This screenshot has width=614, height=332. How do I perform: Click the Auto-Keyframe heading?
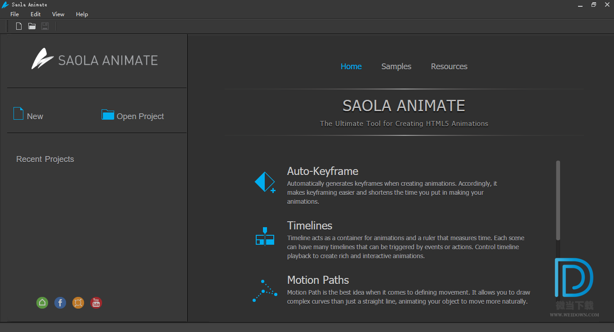coord(323,171)
